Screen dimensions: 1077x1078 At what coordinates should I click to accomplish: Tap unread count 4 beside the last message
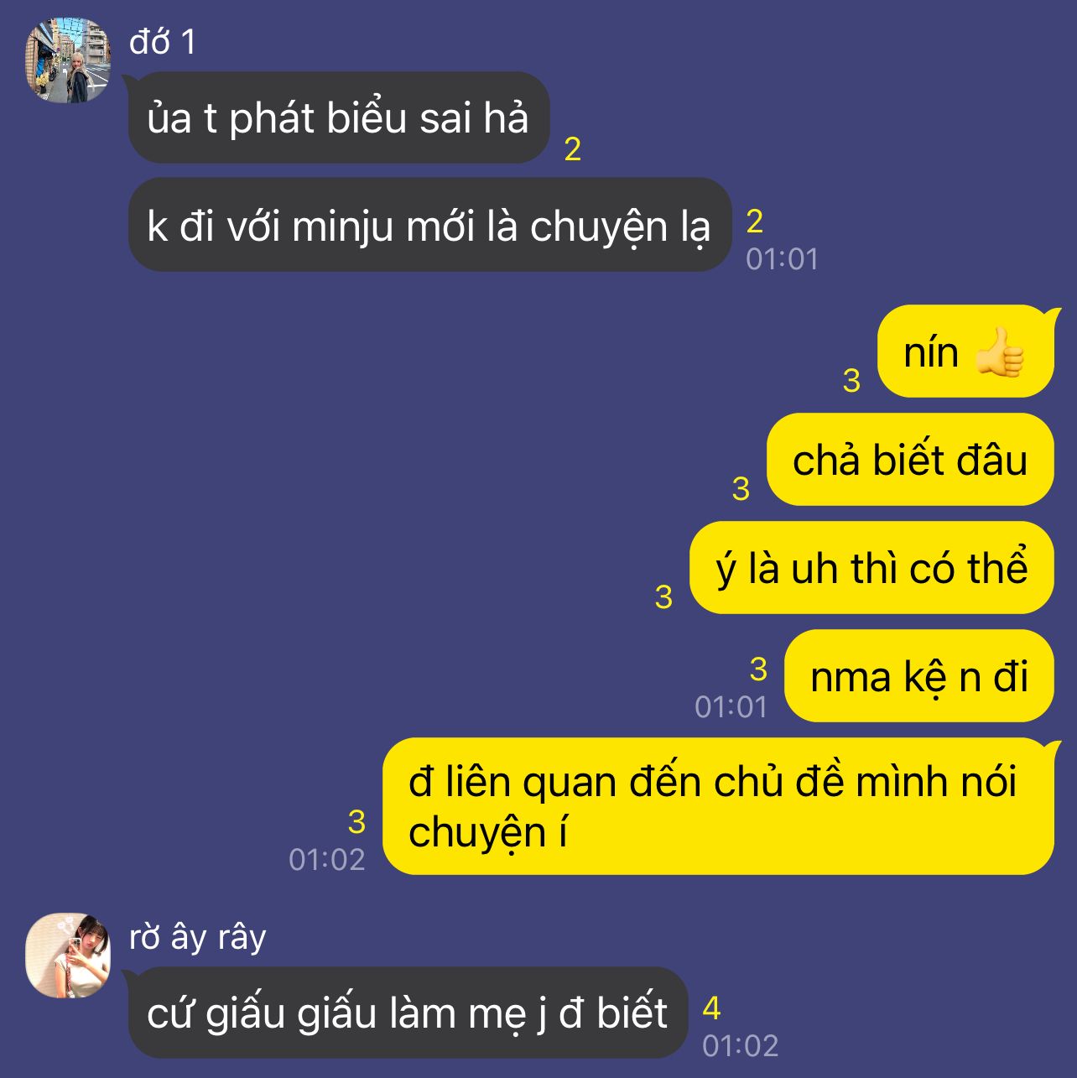tap(711, 1008)
